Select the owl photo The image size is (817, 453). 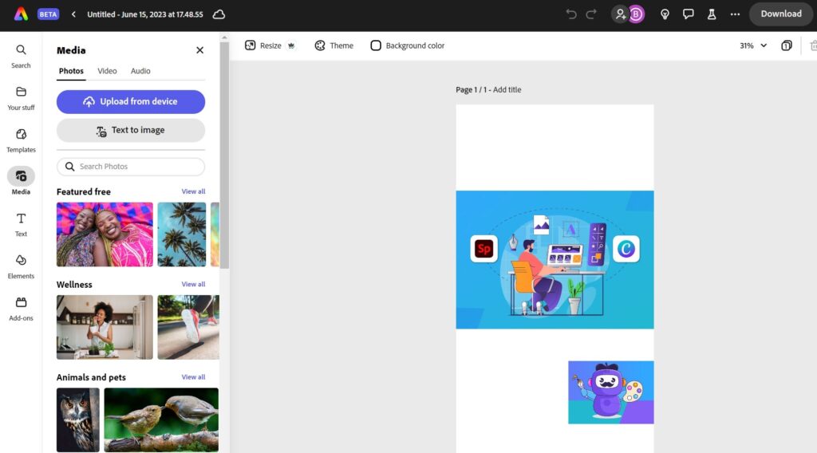[x=78, y=420]
